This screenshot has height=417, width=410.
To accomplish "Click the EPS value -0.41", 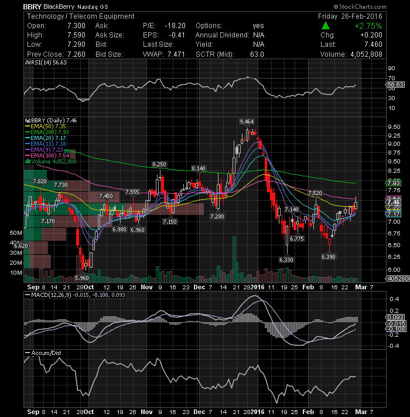I will pyautogui.click(x=177, y=35).
